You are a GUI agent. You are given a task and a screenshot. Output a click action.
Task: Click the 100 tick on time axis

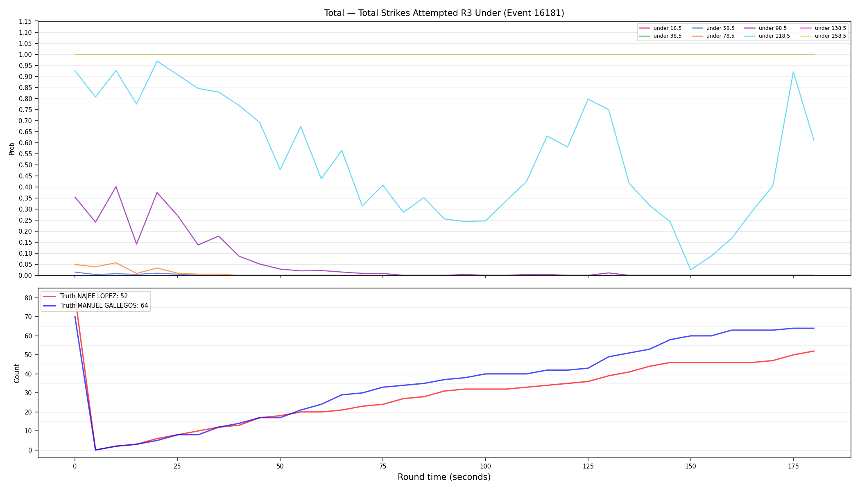(x=485, y=466)
